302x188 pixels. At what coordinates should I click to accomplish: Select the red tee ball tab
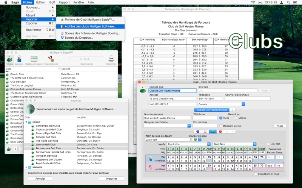click(220, 132)
